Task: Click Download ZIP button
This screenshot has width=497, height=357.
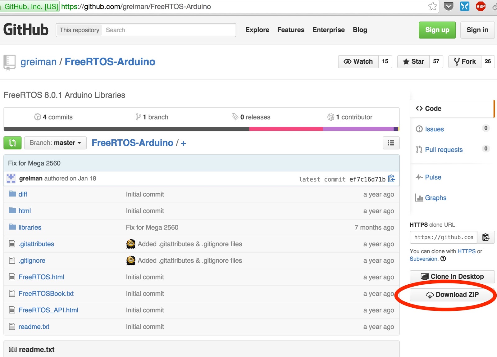Action: 452,295
